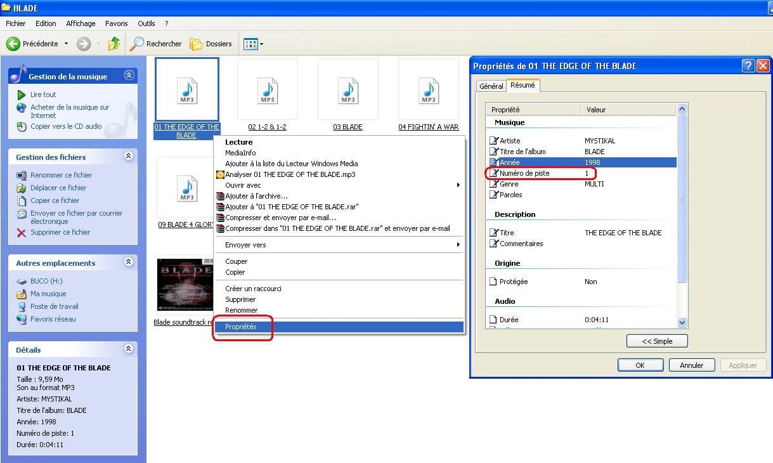Collapse the Autres emplacements panel

(129, 262)
